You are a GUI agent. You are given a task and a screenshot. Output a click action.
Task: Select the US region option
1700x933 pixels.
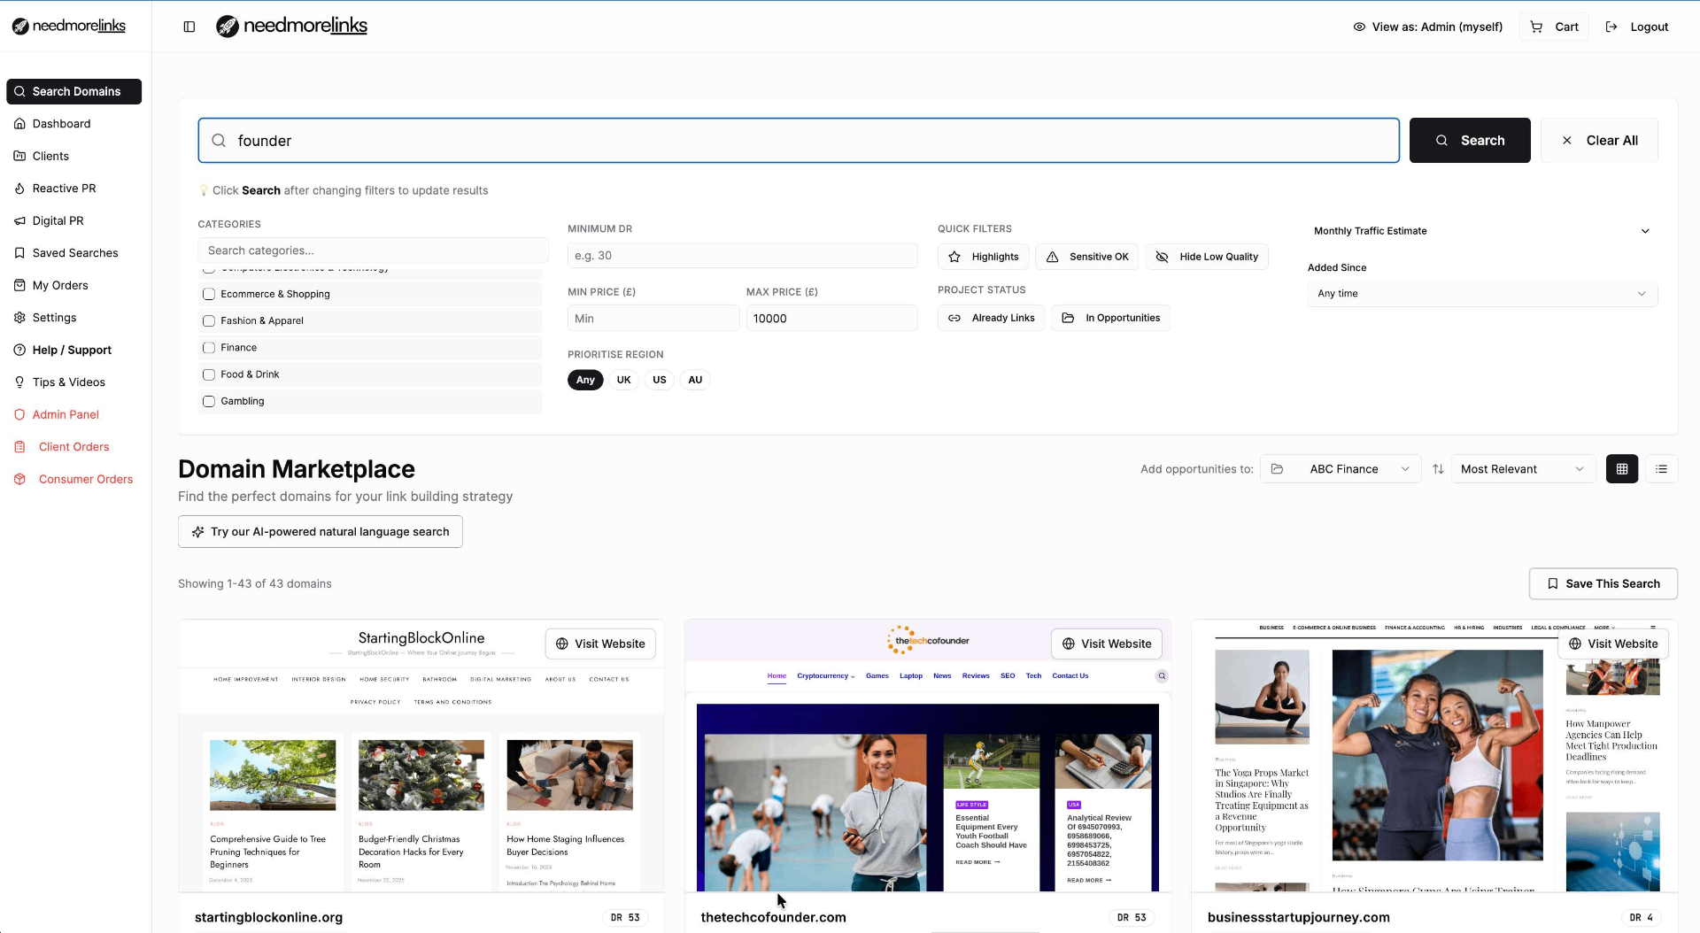click(x=660, y=380)
